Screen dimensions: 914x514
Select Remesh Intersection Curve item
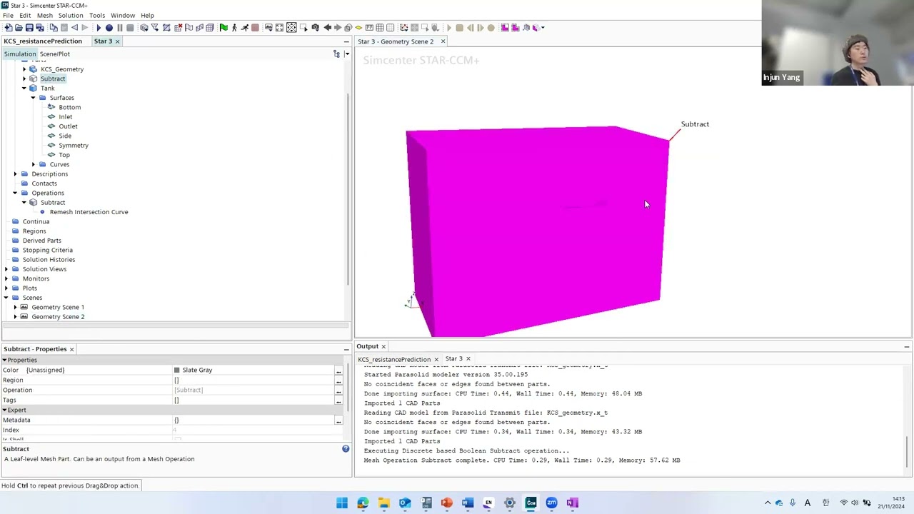pos(89,212)
